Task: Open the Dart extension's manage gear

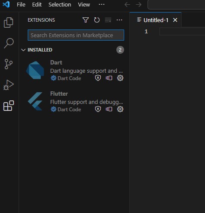Action: [x=120, y=78]
